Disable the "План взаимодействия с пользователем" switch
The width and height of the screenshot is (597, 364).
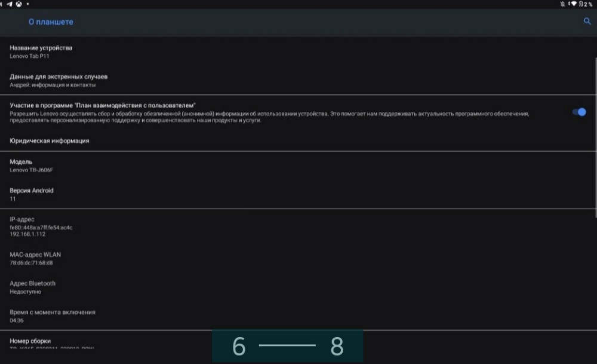pyautogui.click(x=578, y=112)
